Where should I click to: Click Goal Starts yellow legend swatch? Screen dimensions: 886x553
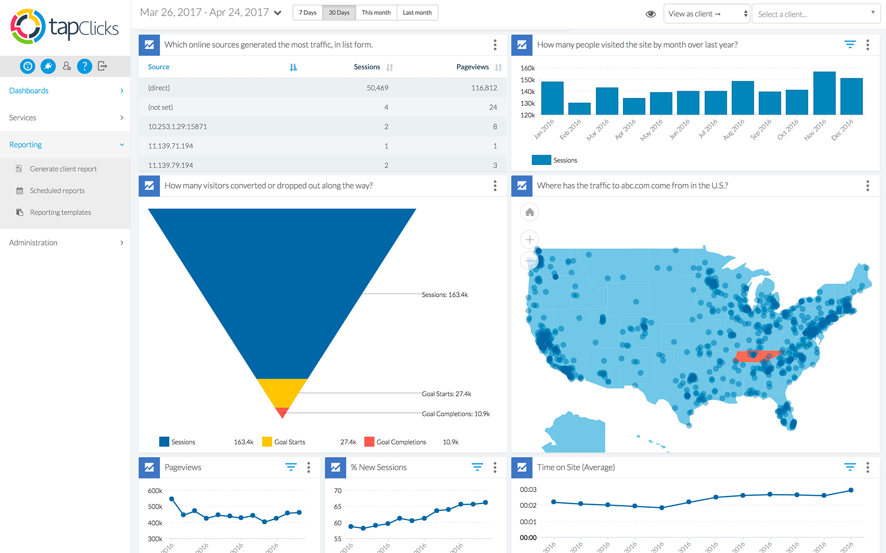pyautogui.click(x=267, y=442)
